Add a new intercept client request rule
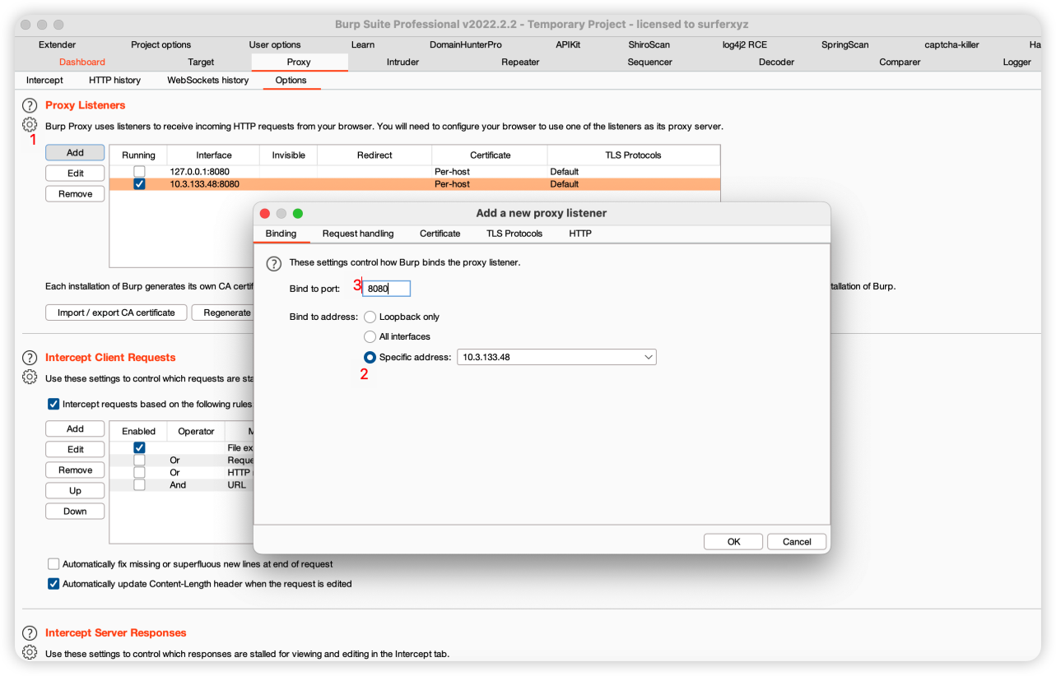This screenshot has width=1056, height=676. click(75, 428)
